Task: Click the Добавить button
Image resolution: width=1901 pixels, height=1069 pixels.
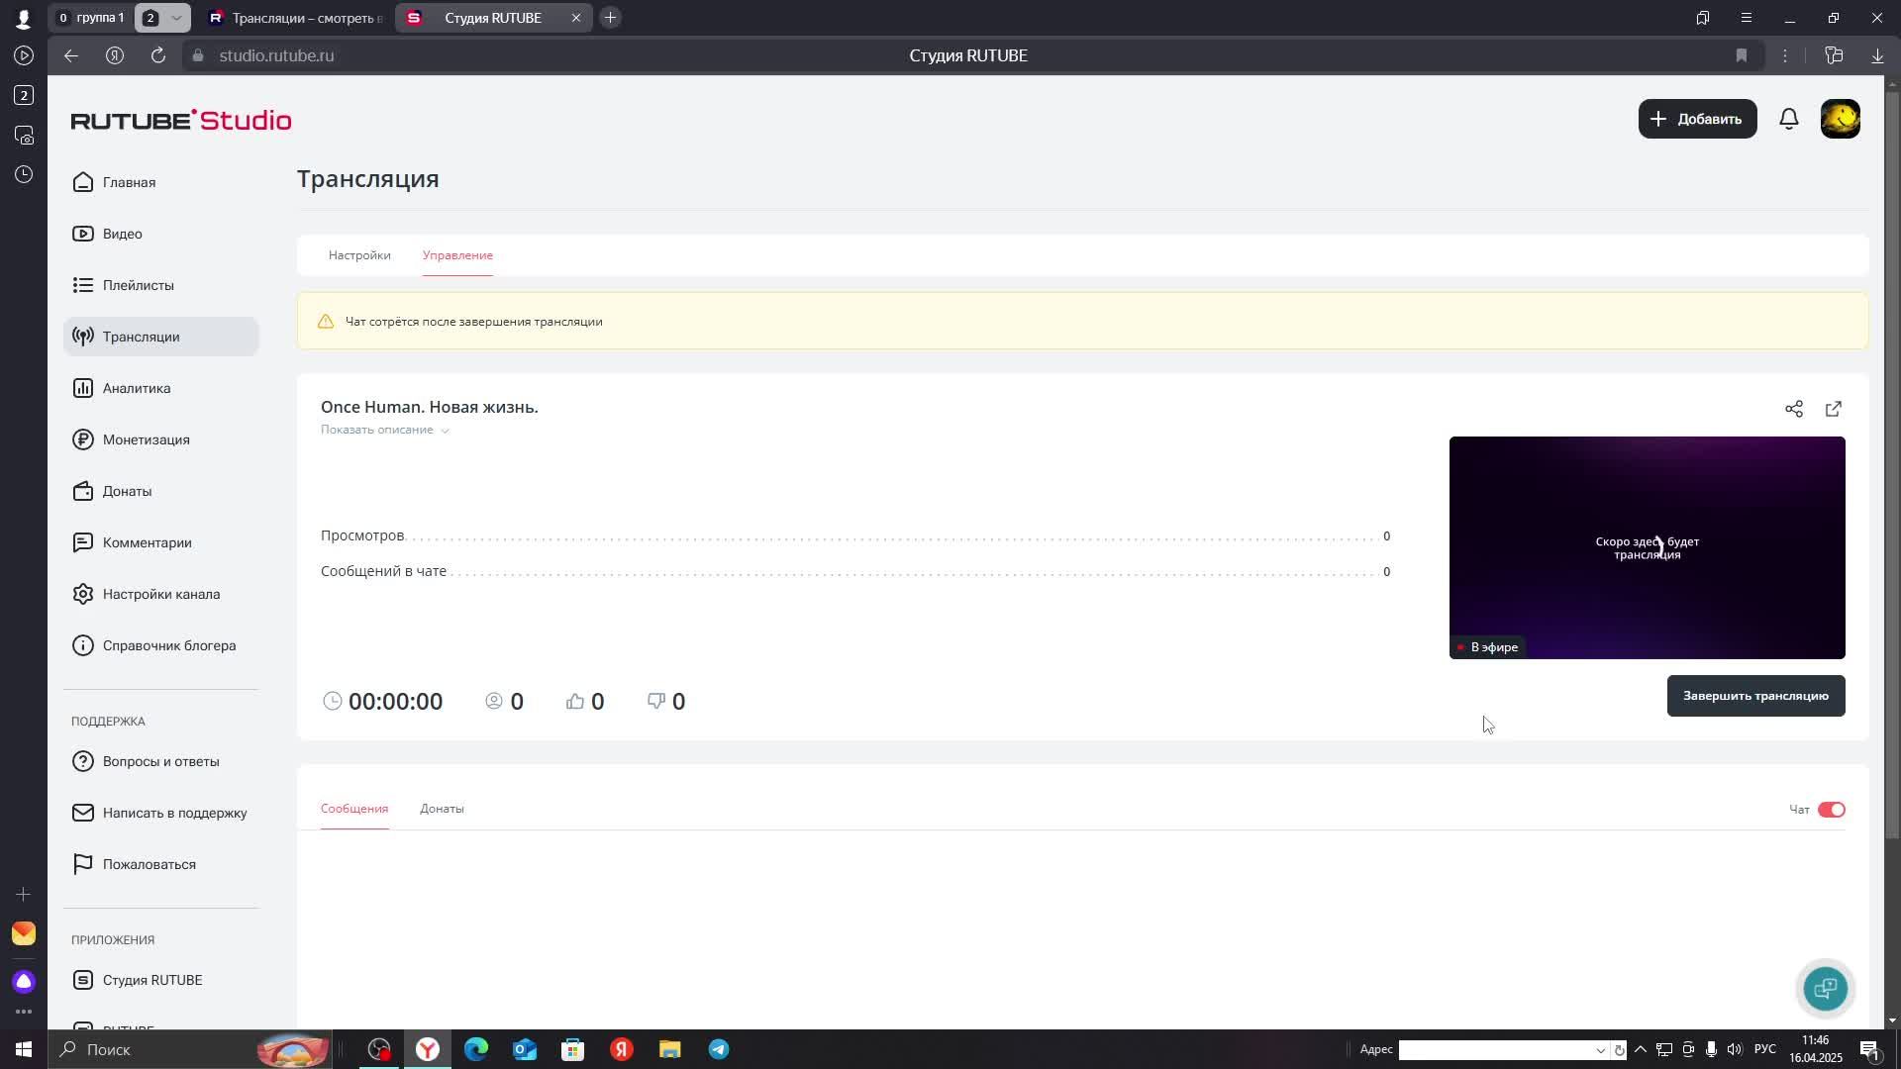Action: [1697, 119]
